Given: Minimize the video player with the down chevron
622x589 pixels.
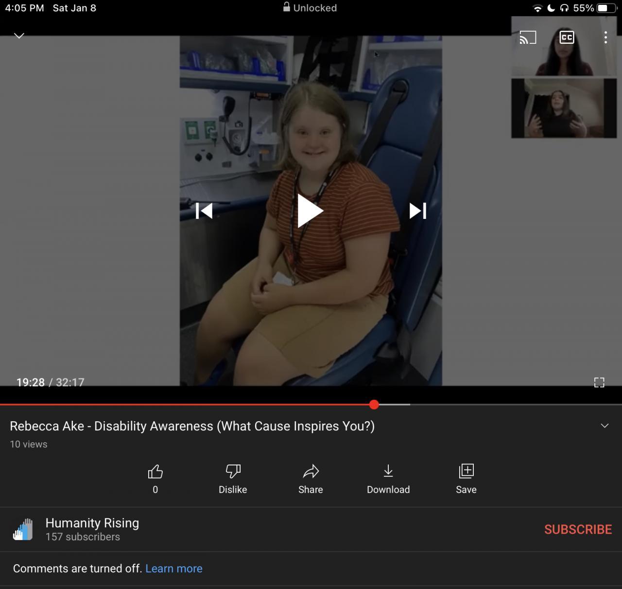Looking at the screenshot, I should [19, 36].
